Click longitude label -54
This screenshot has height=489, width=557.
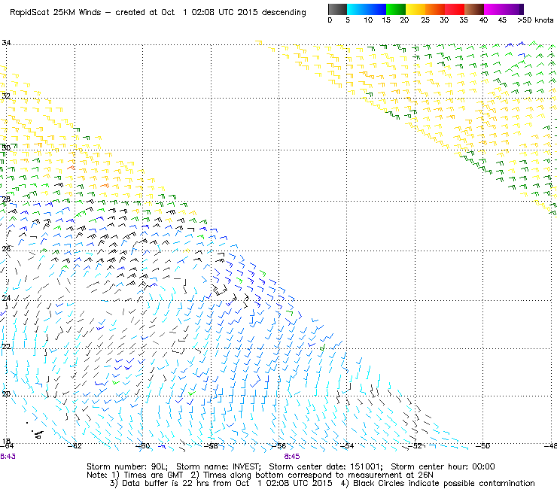pyautogui.click(x=347, y=446)
